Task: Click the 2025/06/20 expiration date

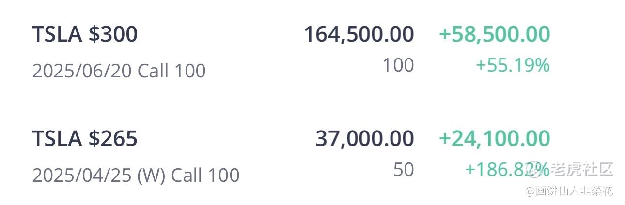Action: (82, 71)
